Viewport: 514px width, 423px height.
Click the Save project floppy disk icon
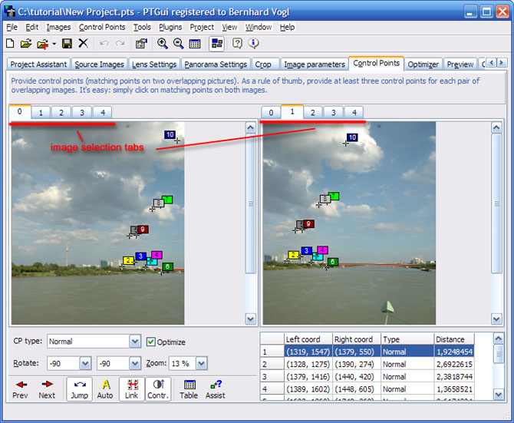[x=67, y=44]
